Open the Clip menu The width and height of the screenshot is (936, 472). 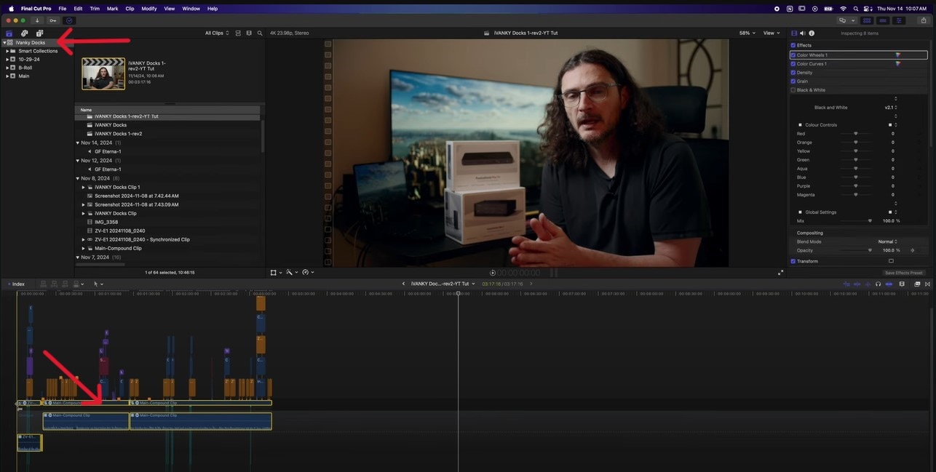click(130, 9)
